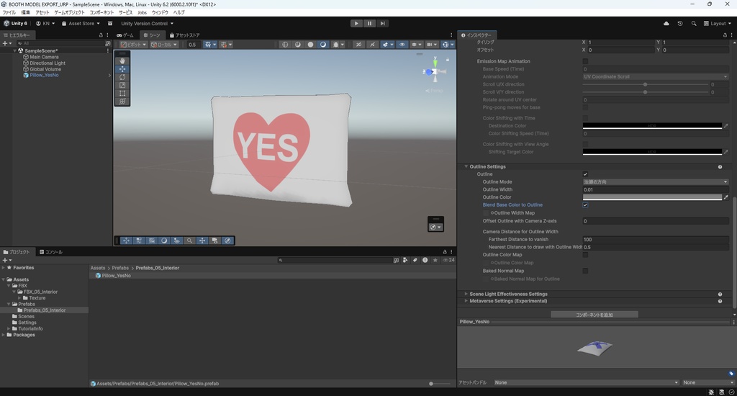Click the Shifting Target Color swatch
The width and height of the screenshot is (737, 396).
[652, 152]
